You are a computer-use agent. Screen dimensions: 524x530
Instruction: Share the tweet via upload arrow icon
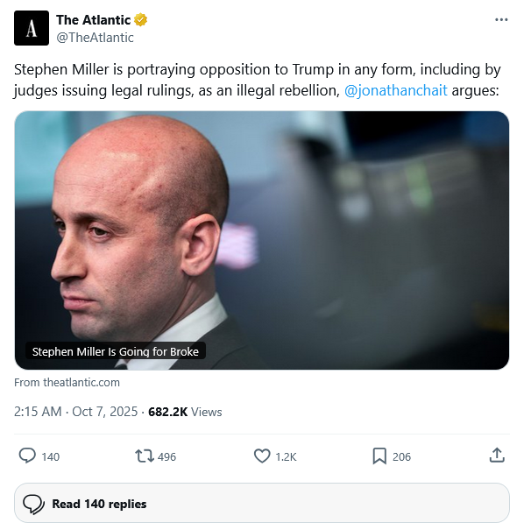pos(497,456)
